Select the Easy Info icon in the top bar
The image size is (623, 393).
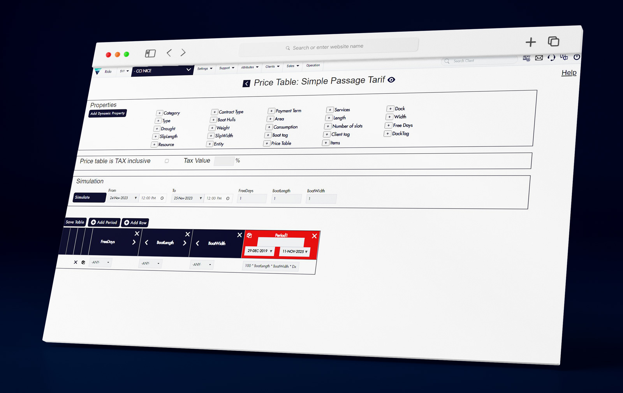(526, 58)
